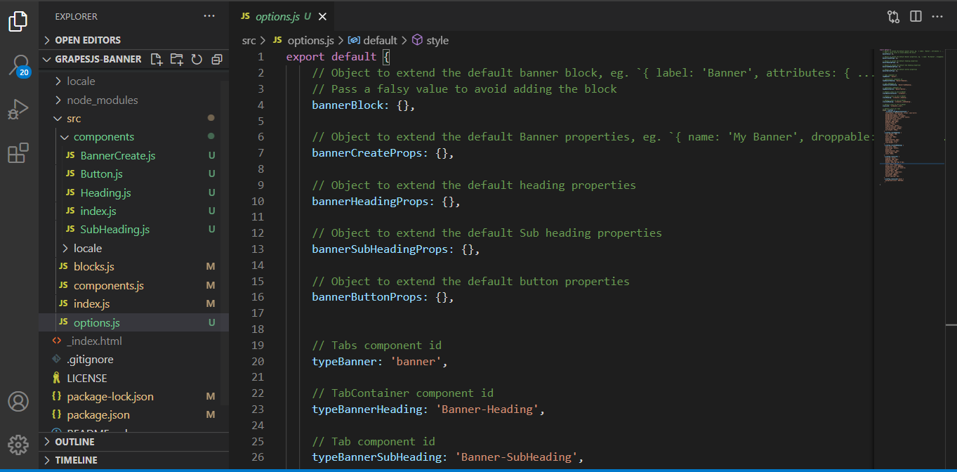Open the Search view with badge 20
The height and width of the screenshot is (472, 957).
tap(19, 65)
